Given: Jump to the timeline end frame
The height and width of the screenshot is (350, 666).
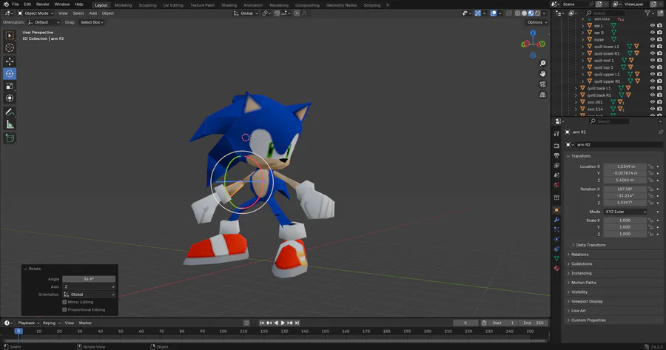Looking at the screenshot, I should tap(297, 323).
